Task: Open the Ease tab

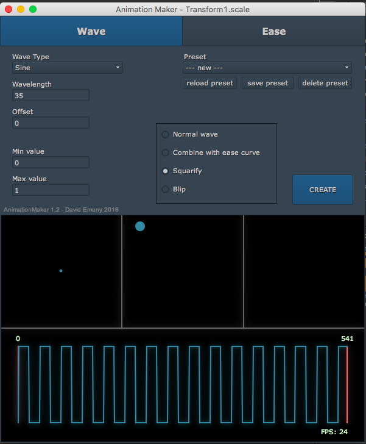Action: point(274,31)
